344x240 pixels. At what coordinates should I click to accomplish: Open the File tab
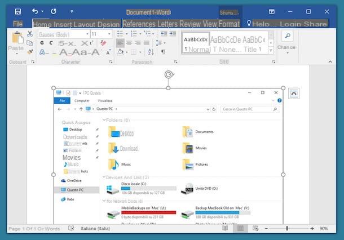17,24
